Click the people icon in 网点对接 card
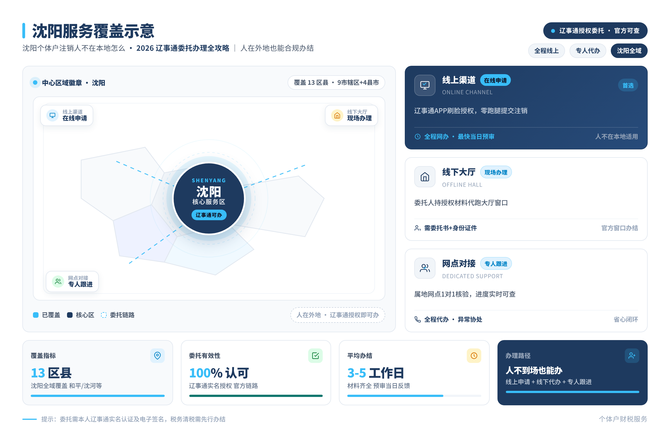 click(x=425, y=268)
